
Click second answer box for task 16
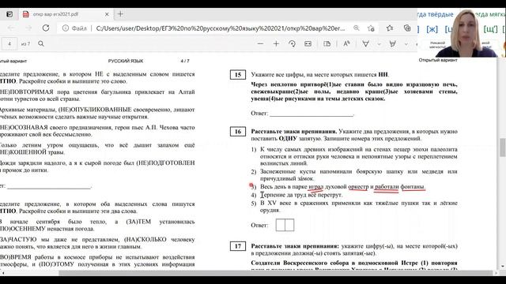[x=289, y=225]
